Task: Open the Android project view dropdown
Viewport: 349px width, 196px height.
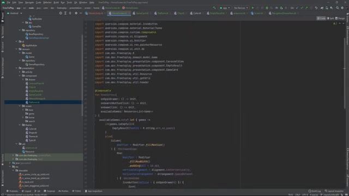Action: click(15, 13)
